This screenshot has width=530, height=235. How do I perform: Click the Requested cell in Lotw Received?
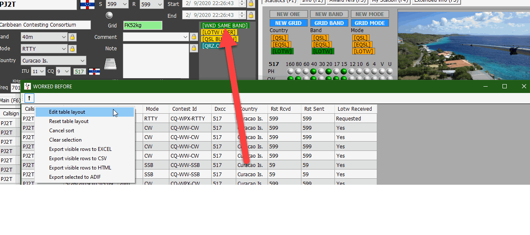coord(356,119)
